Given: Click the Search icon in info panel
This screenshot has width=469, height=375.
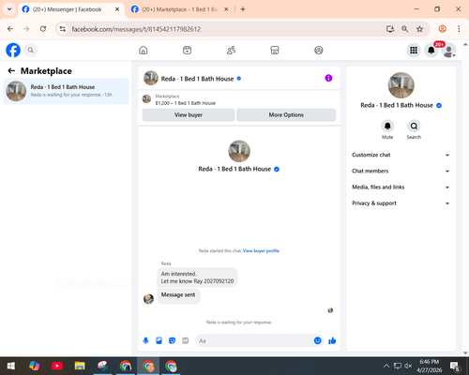Looking at the screenshot, I should click(x=414, y=126).
